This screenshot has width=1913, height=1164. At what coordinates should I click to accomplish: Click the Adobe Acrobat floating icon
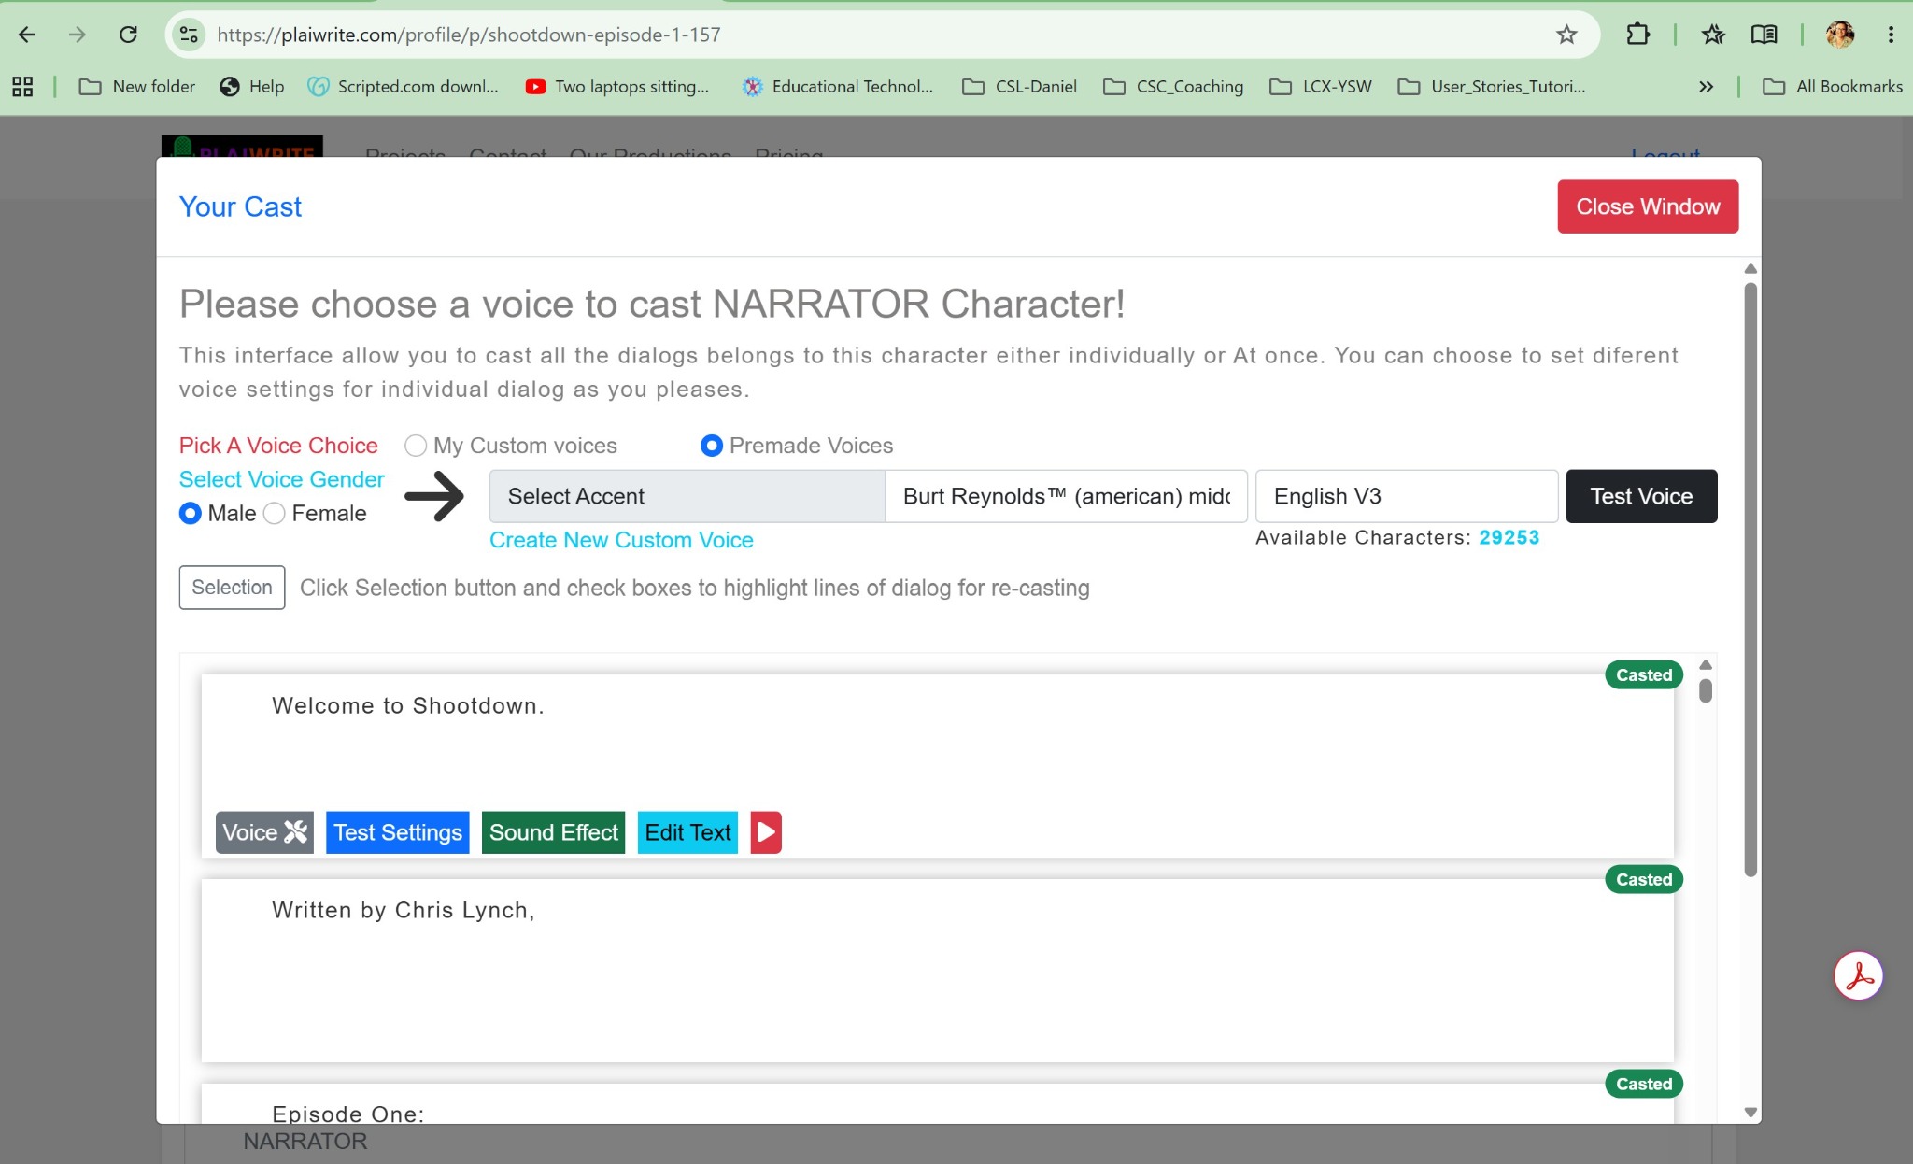1858,976
